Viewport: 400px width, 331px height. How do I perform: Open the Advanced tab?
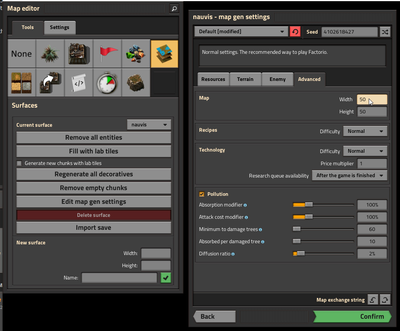pos(310,79)
